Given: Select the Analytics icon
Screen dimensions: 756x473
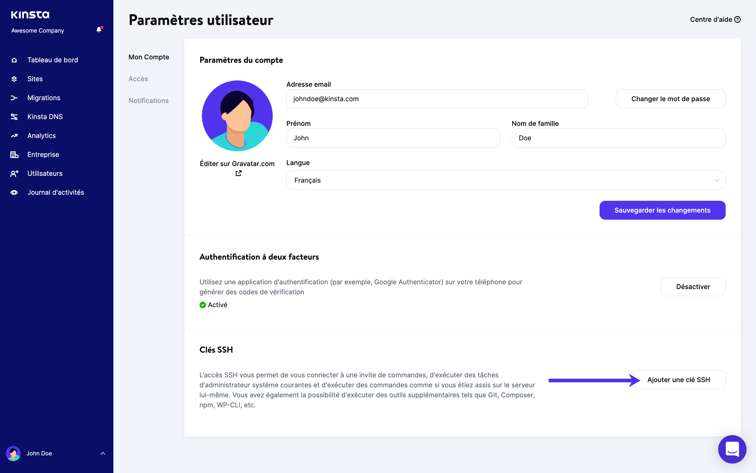Looking at the screenshot, I should [x=14, y=135].
